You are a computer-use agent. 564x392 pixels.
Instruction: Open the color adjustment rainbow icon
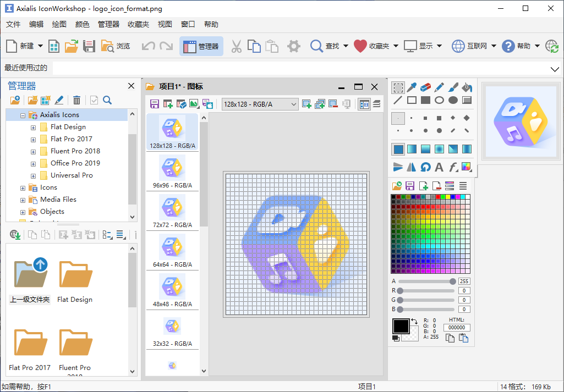(467, 167)
